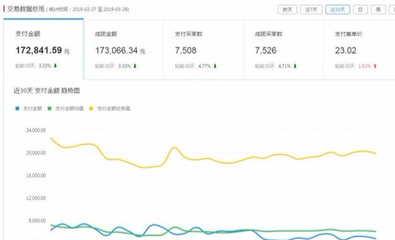Click green down arrow under 支付金额 172,841.59
This screenshot has width=395, height=240.
pos(55,66)
